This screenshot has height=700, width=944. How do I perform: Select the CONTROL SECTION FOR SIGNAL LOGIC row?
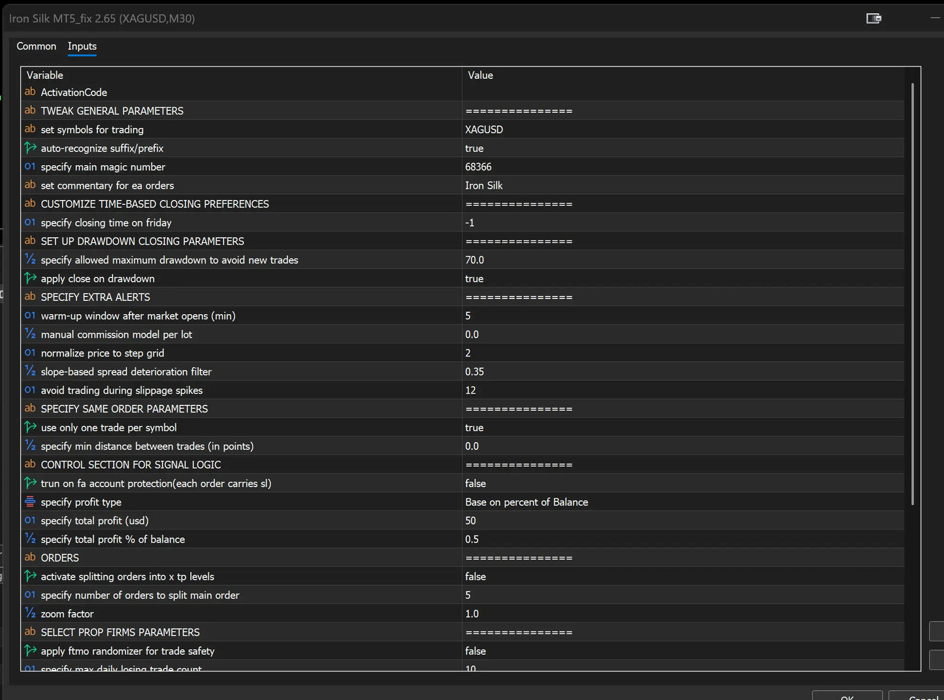click(x=463, y=465)
